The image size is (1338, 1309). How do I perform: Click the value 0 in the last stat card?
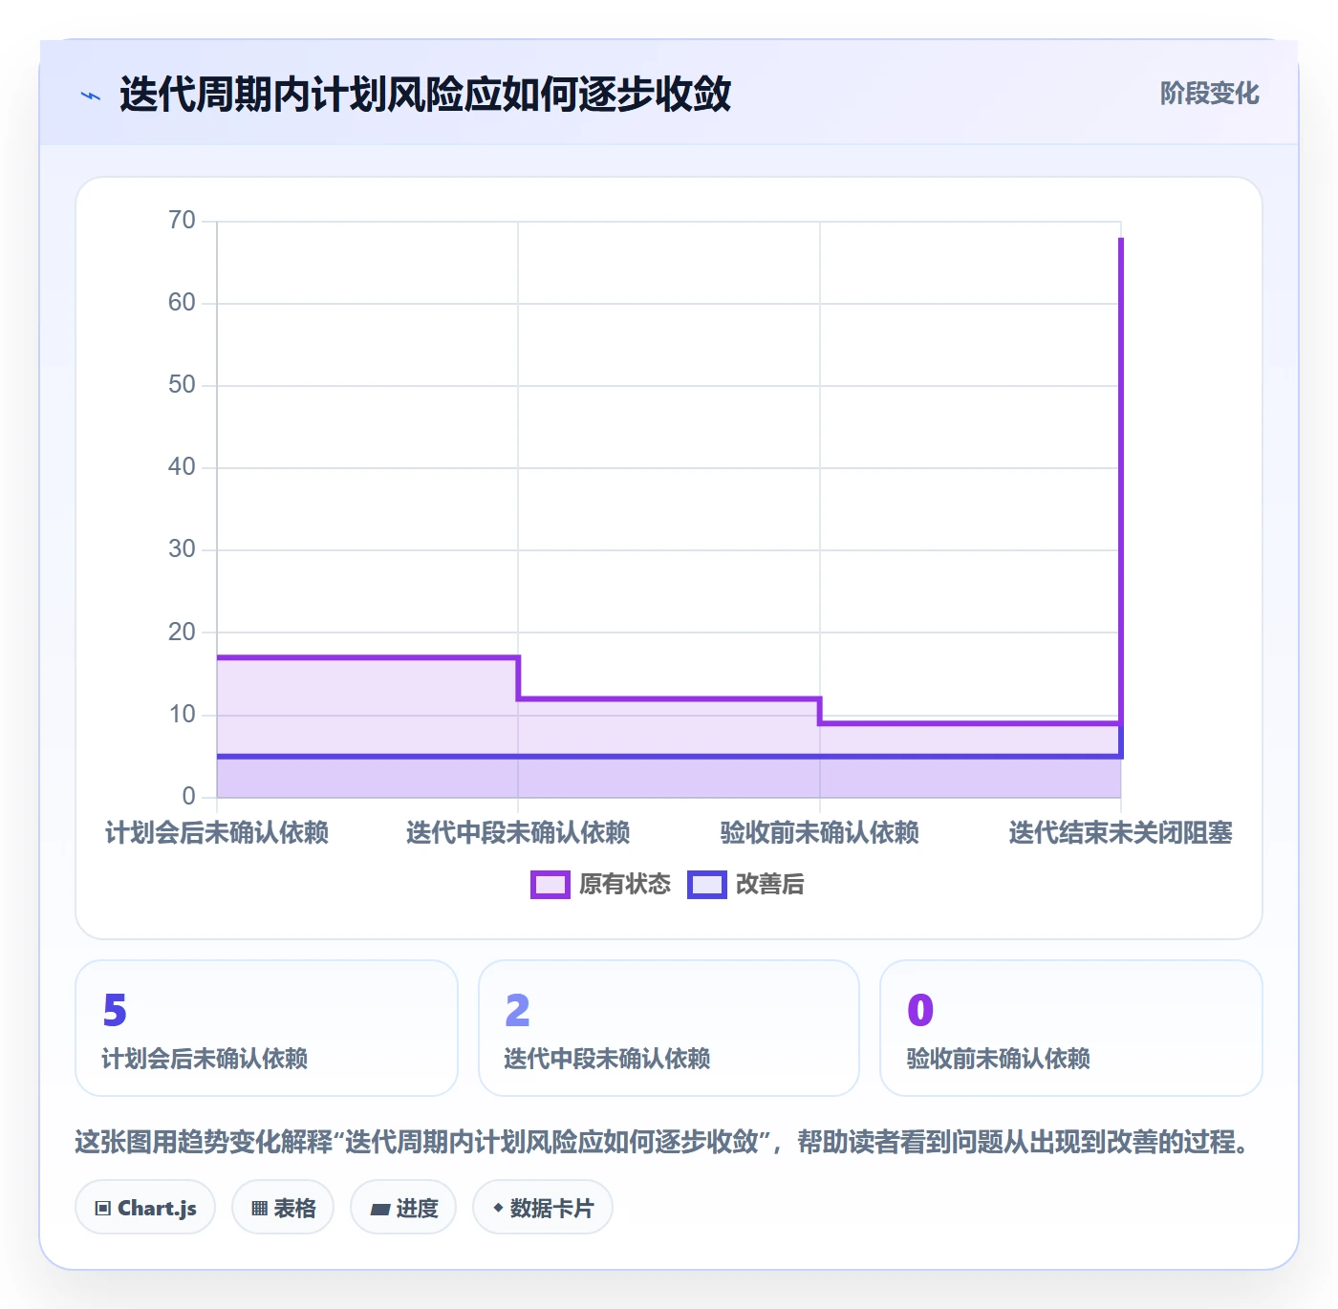[x=920, y=1010]
